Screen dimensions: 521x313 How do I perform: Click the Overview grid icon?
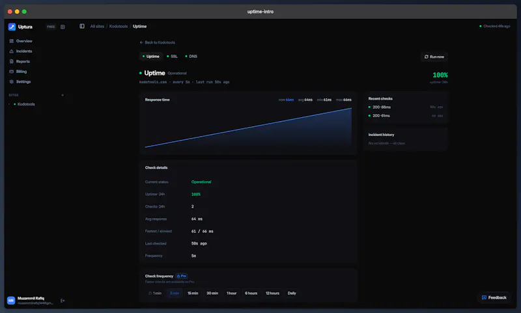tap(12, 41)
